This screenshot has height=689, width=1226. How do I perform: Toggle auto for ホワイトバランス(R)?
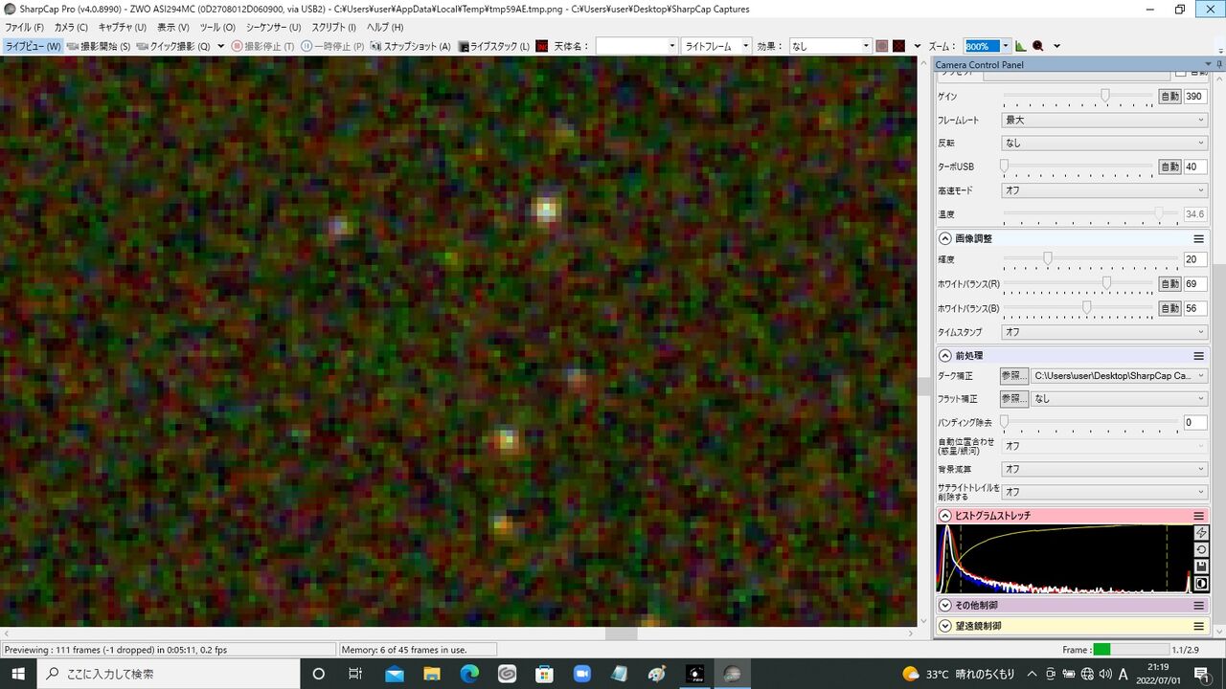1169,284
